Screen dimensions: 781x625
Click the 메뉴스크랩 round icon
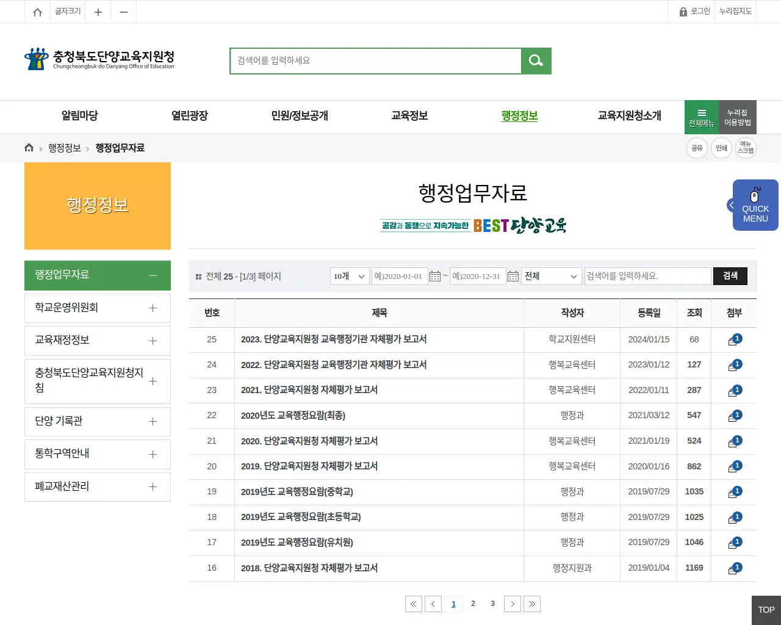pos(746,148)
